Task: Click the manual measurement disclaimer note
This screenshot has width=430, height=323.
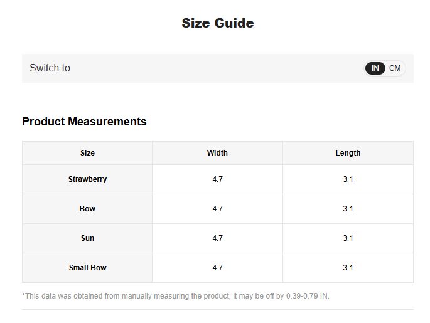Action: click(176, 296)
